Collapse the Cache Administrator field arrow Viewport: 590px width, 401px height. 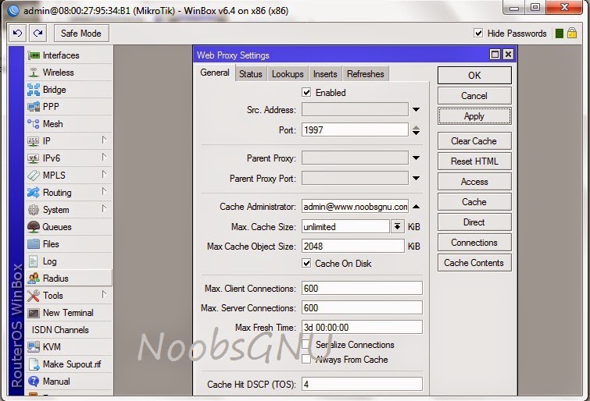tap(416, 206)
